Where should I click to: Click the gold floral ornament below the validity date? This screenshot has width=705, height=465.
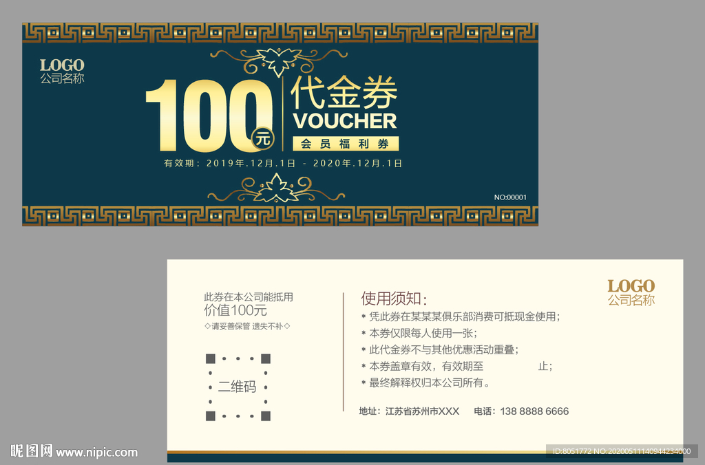tap(277, 188)
